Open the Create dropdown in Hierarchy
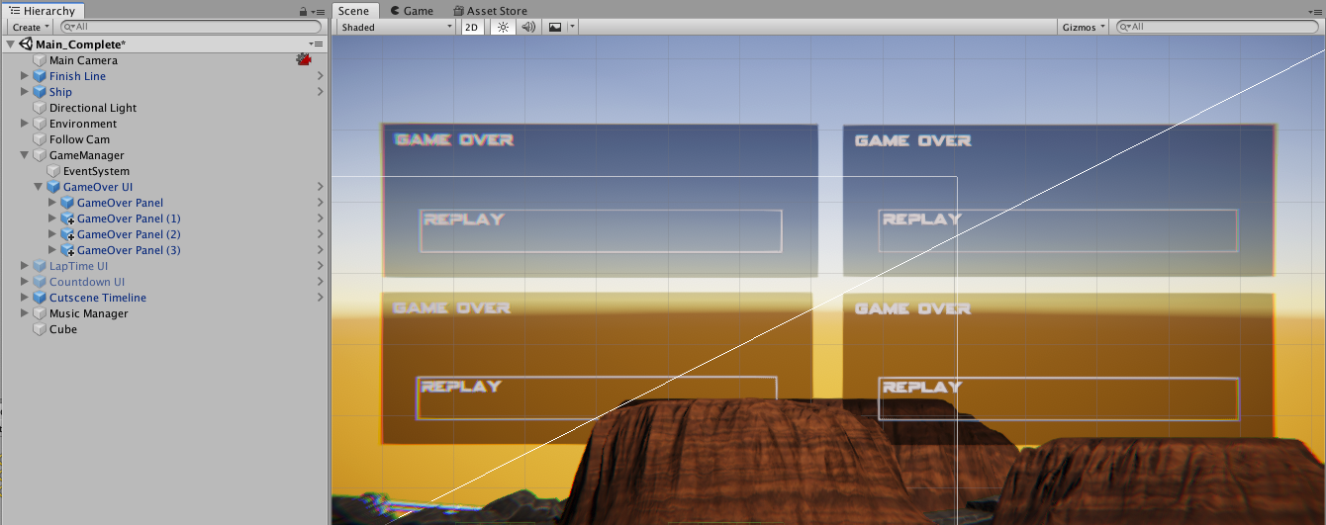Screen dimensions: 1326x525 30,27
